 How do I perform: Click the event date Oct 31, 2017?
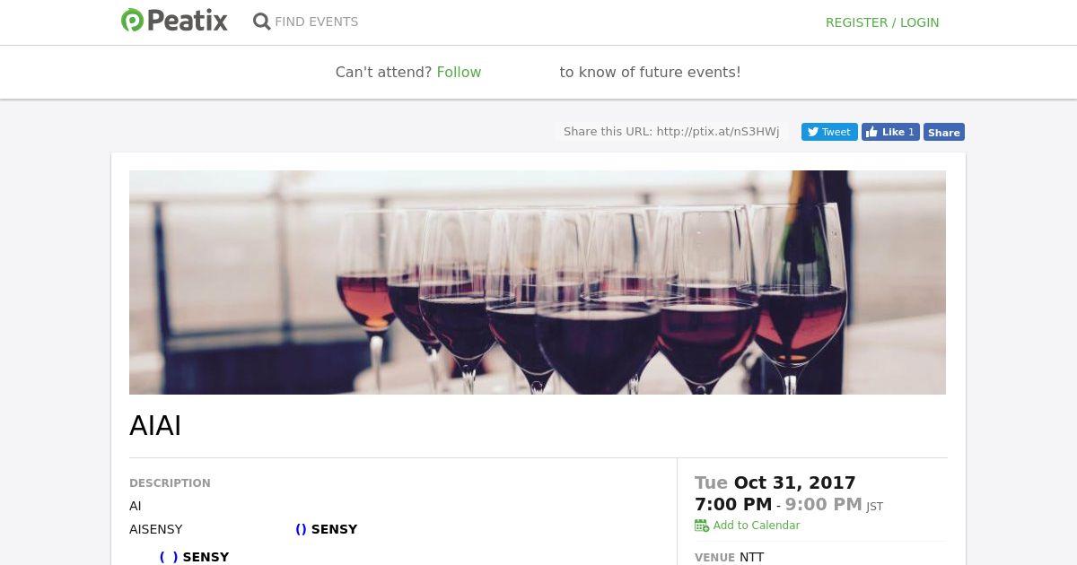pos(794,482)
